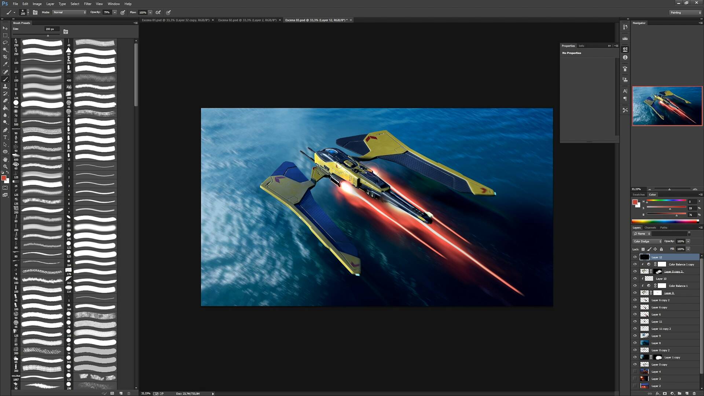This screenshot has width=704, height=396.
Task: Select the Path Selection tool
Action: click(x=5, y=144)
